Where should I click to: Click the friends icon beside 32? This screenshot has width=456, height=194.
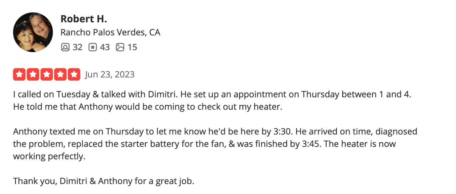[65, 47]
